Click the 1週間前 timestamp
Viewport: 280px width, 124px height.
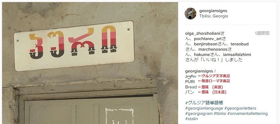(262, 33)
